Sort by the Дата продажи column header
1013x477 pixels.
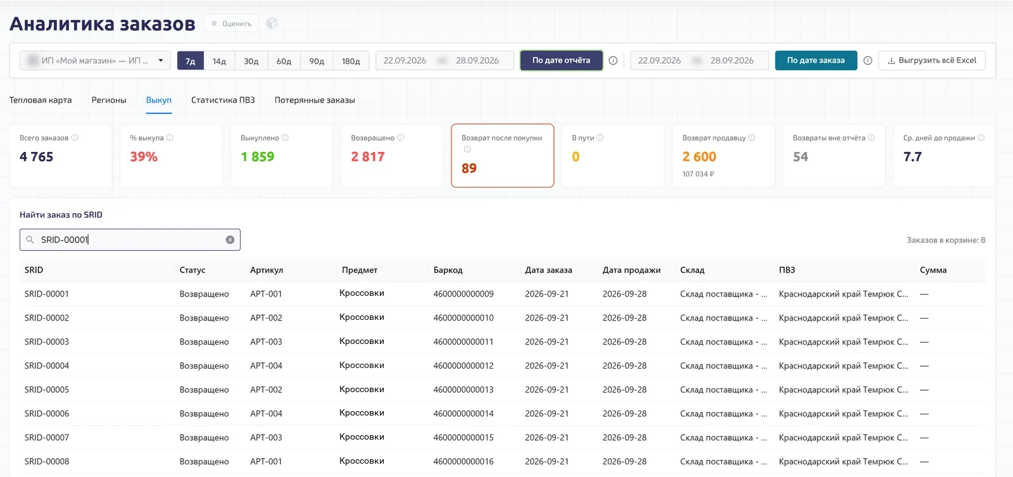point(631,270)
